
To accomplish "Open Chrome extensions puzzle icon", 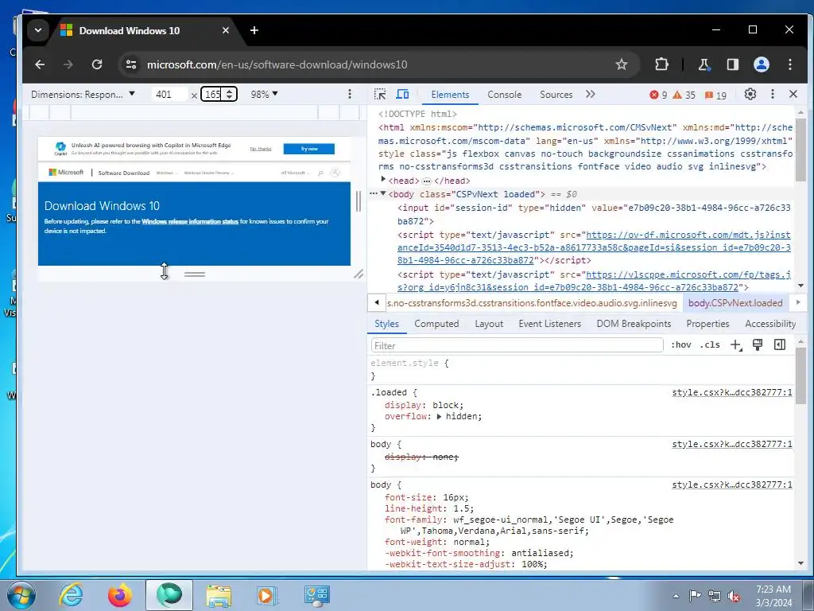I will (x=661, y=64).
